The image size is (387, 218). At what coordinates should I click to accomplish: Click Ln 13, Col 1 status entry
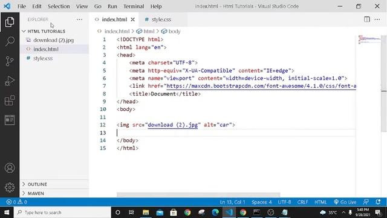[232, 202]
